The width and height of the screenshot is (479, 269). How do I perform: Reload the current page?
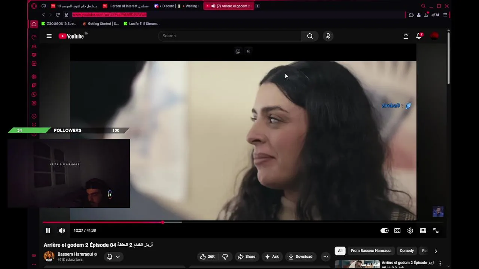coord(58,15)
